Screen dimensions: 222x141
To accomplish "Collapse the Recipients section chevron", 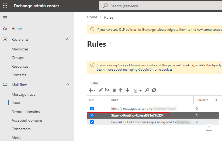I will pyautogui.click(x=68, y=39).
